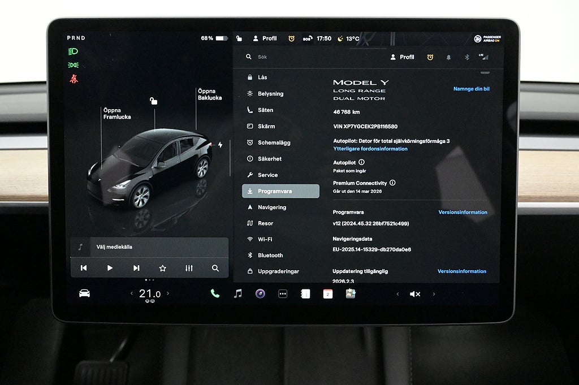The image size is (579, 385).
Task: Mark the current media as favorite
Action: click(x=162, y=268)
